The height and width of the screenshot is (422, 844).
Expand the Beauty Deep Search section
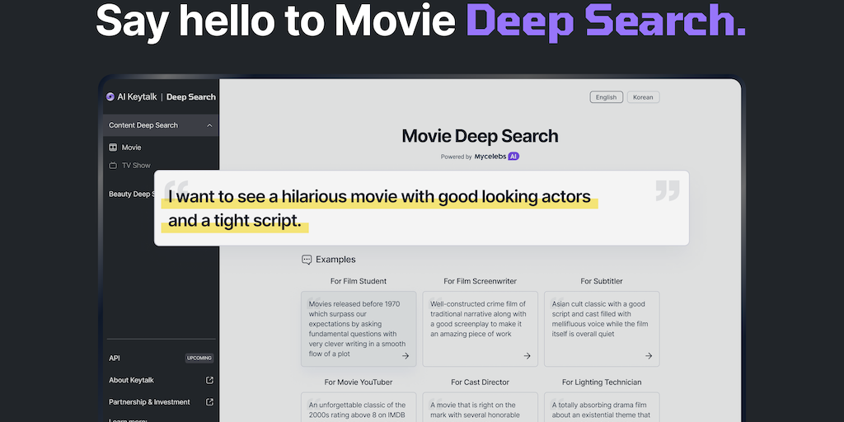tap(130, 195)
